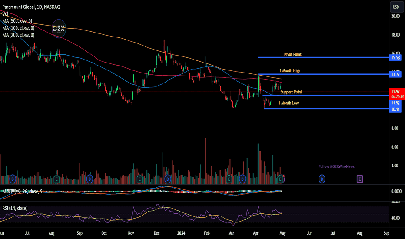Select the earnings marker in late February 2024
Screen dimensions: 405x239
229,179
